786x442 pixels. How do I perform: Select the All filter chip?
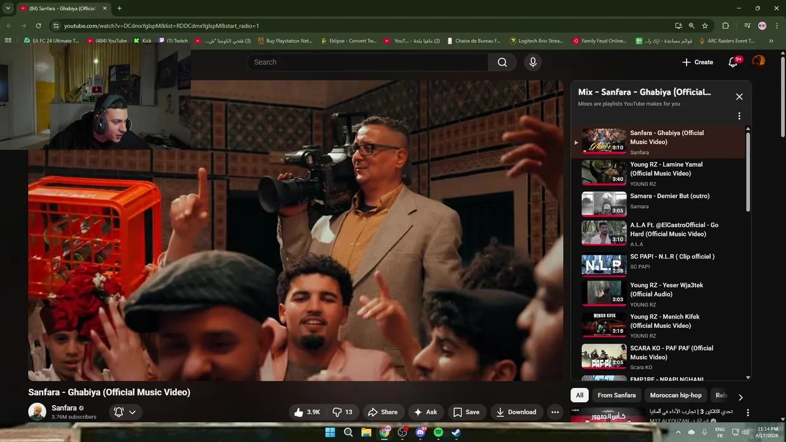[x=579, y=395]
